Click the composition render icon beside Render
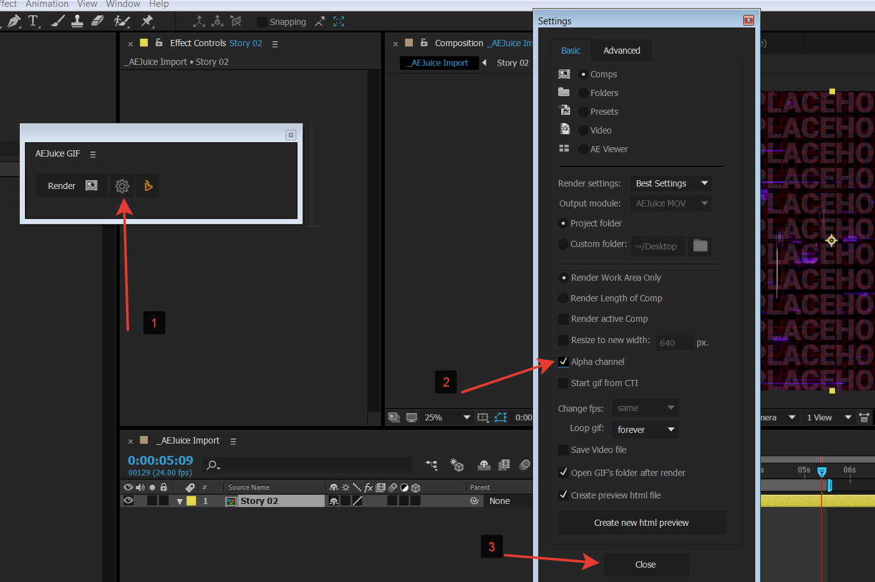 point(90,185)
